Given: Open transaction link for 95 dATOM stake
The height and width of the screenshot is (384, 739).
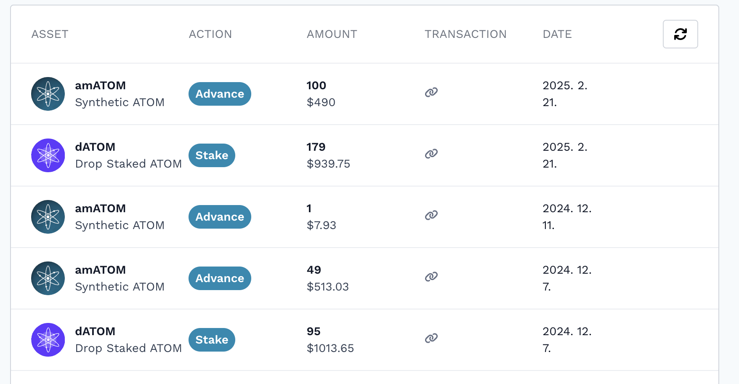Looking at the screenshot, I should pos(431,338).
